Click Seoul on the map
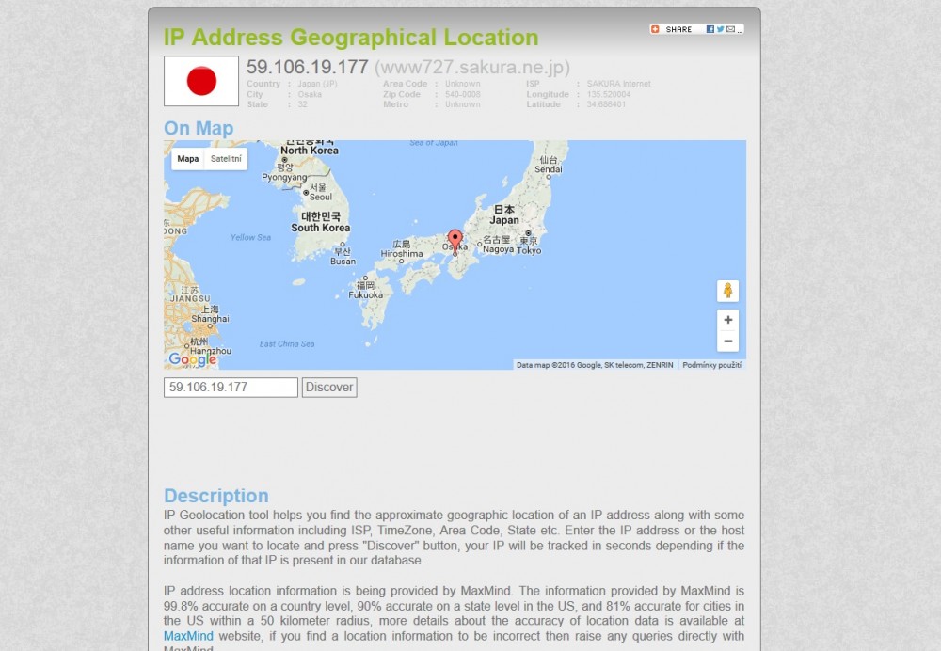Screen dimensions: 941x651 pyautogui.click(x=320, y=197)
